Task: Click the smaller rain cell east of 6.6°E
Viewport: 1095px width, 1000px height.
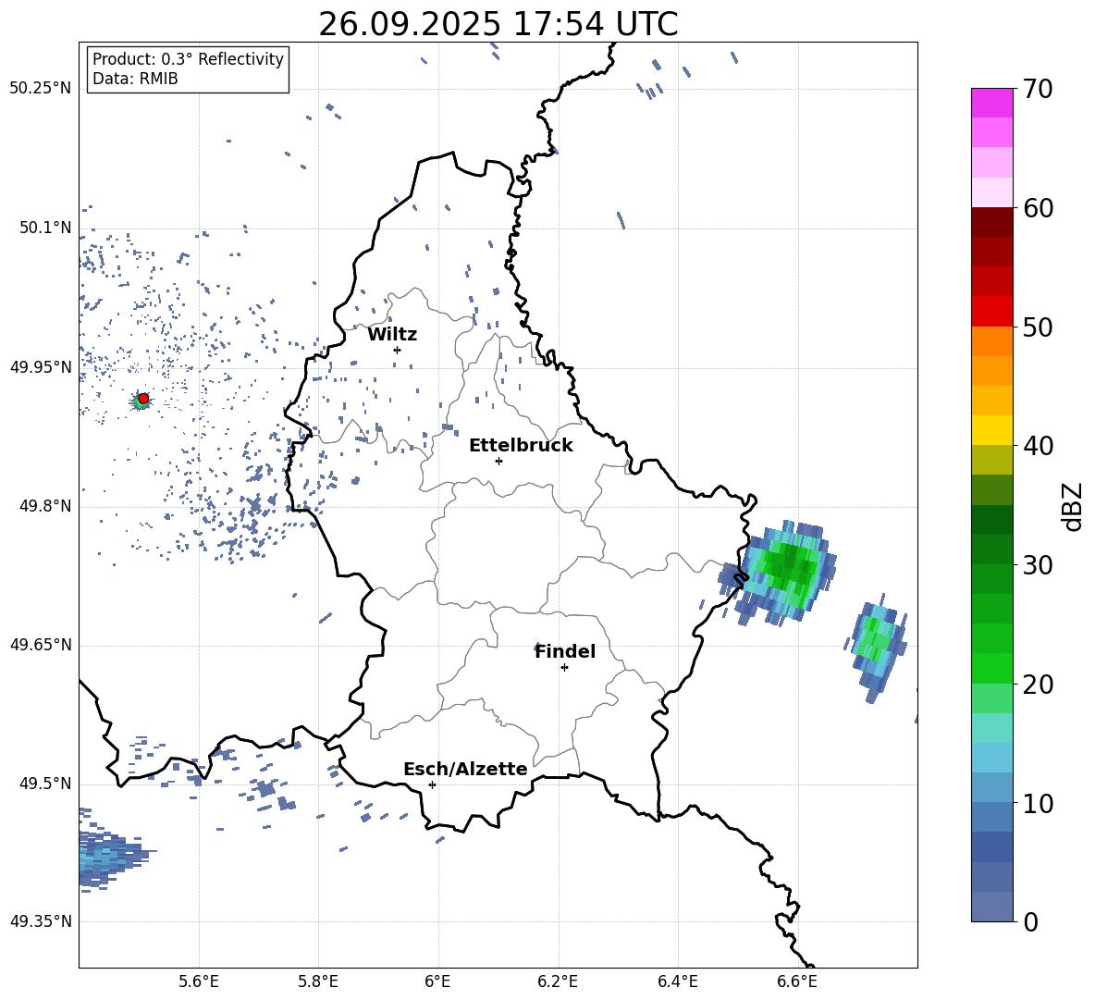Action: pos(877,648)
